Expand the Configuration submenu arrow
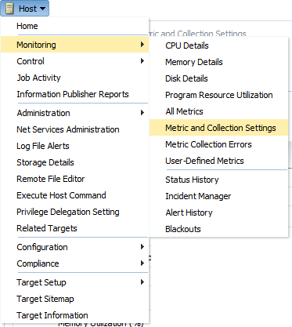This screenshot has width=292, height=327. click(142, 247)
